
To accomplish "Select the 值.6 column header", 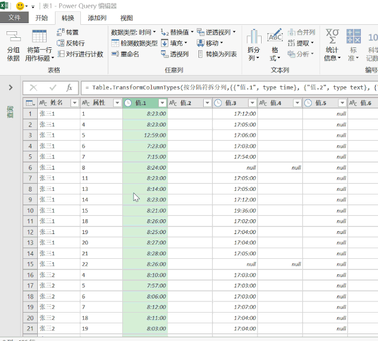I will (x=363, y=103).
